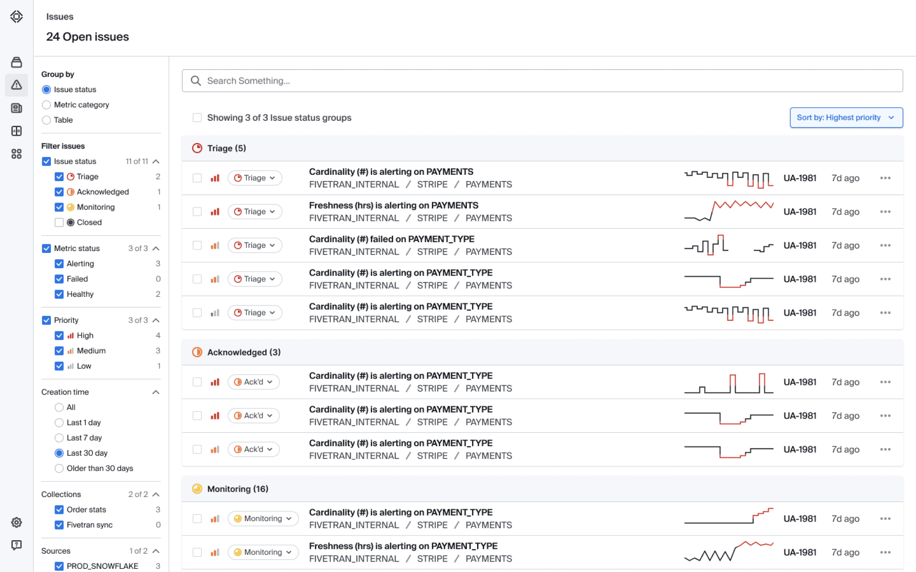Viewport: 916px width, 572px height.
Task: Click the news/report icon in sidebar
Action: (16, 108)
